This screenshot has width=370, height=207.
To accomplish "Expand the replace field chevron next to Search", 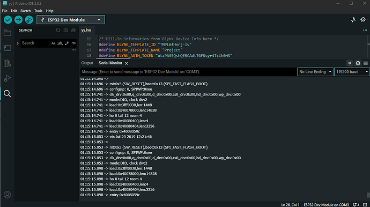I will (x=18, y=43).
